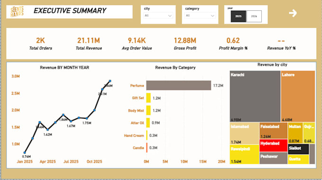Click the Hyderabad treemap tile
Viewport: 322px width, 180px height.
(x=273, y=146)
